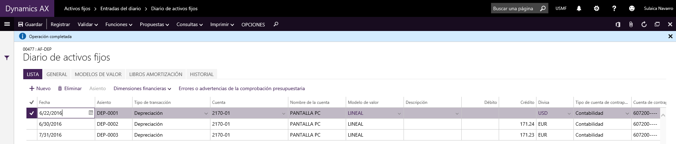The width and height of the screenshot is (676, 144).
Task: Open the HISTORIAL tab
Action: 202,74
